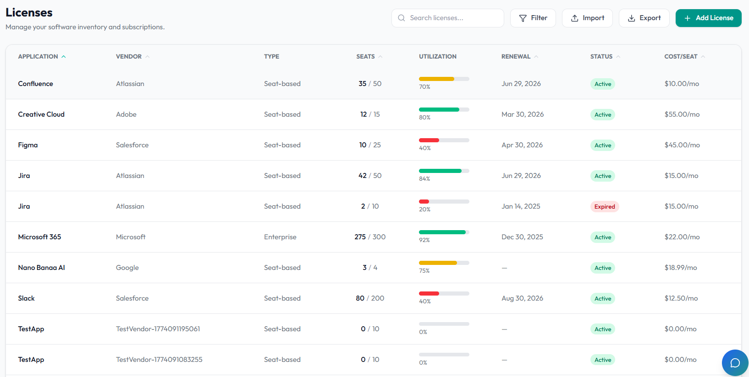Image resolution: width=749 pixels, height=377 pixels.
Task: Open the Filter options
Action: [x=533, y=18]
